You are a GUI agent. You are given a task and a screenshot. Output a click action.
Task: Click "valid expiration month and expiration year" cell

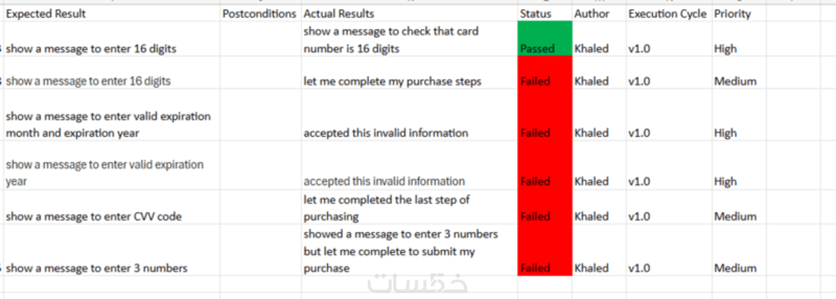point(108,125)
